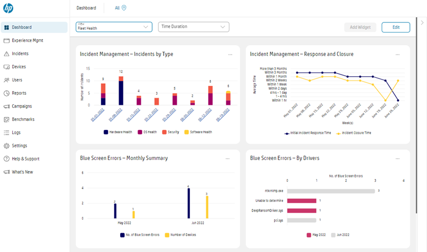Expand the Fleet Health view dropdown

114,27
